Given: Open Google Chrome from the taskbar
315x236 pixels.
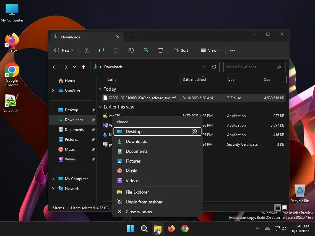Looking at the screenshot, I should (x=185, y=229).
